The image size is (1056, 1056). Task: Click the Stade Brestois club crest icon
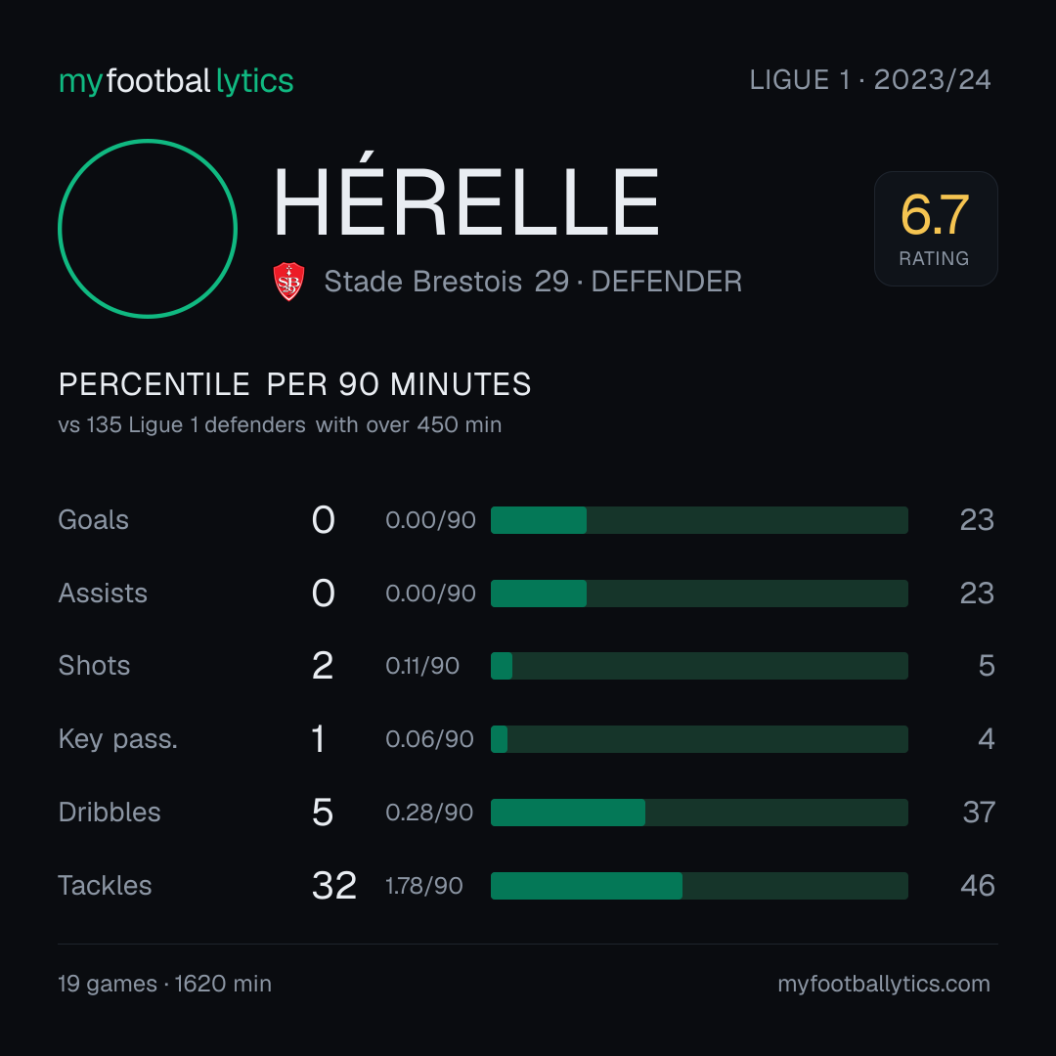click(x=288, y=282)
